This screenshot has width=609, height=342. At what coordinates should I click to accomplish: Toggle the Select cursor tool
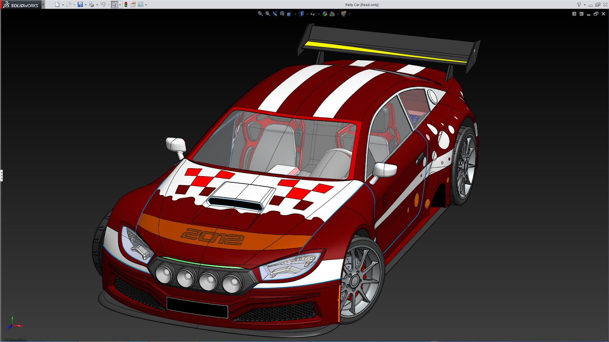coord(114,4)
